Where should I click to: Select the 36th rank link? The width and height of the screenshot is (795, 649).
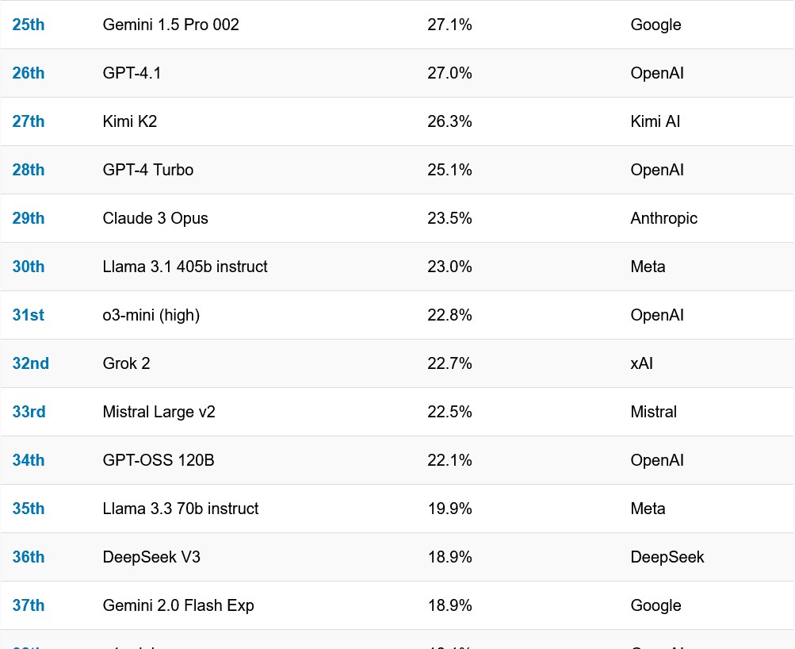point(29,557)
